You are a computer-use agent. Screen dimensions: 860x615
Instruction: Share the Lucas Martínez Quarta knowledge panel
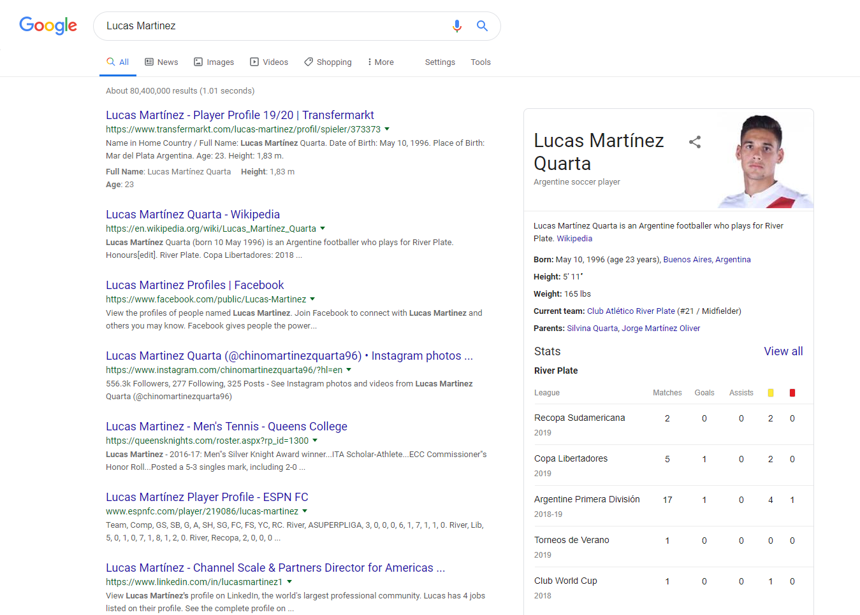click(x=695, y=142)
